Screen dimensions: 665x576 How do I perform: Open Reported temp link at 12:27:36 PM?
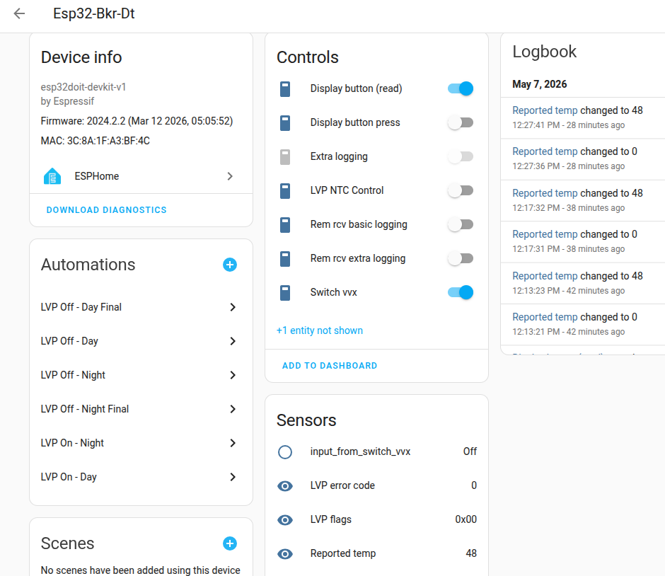pyautogui.click(x=545, y=151)
